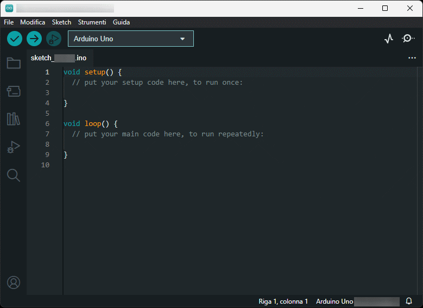Open the three-dots tab options menu
This screenshot has height=308, width=423.
click(x=412, y=58)
